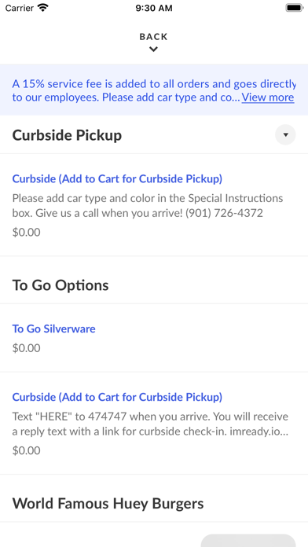Tap the Text "HERE" to 474747 description
This screenshot has height=547, width=308.
click(150, 424)
